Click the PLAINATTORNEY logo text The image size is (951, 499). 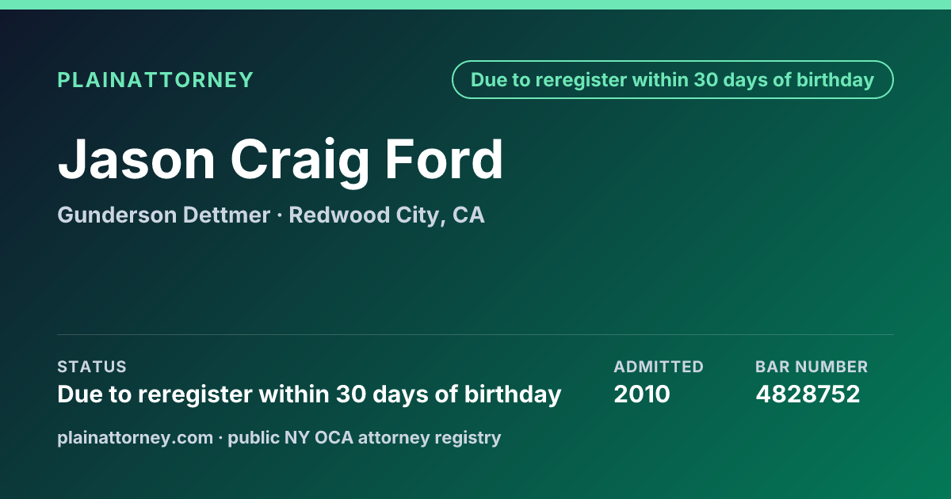(x=155, y=80)
